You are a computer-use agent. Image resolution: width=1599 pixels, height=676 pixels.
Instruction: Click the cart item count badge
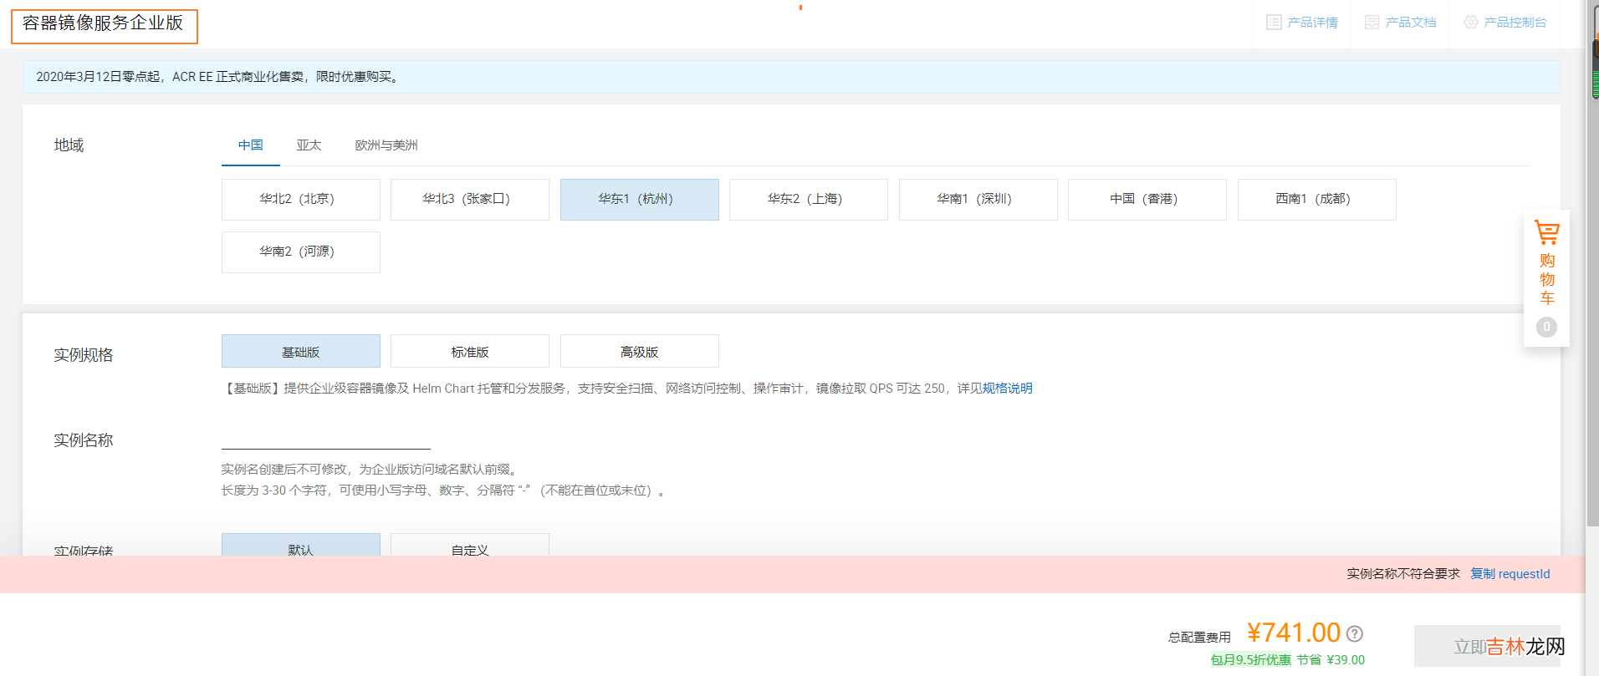1546,327
